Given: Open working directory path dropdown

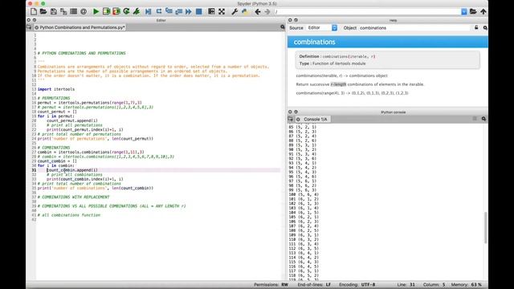Looking at the screenshot, I should click(464, 12).
